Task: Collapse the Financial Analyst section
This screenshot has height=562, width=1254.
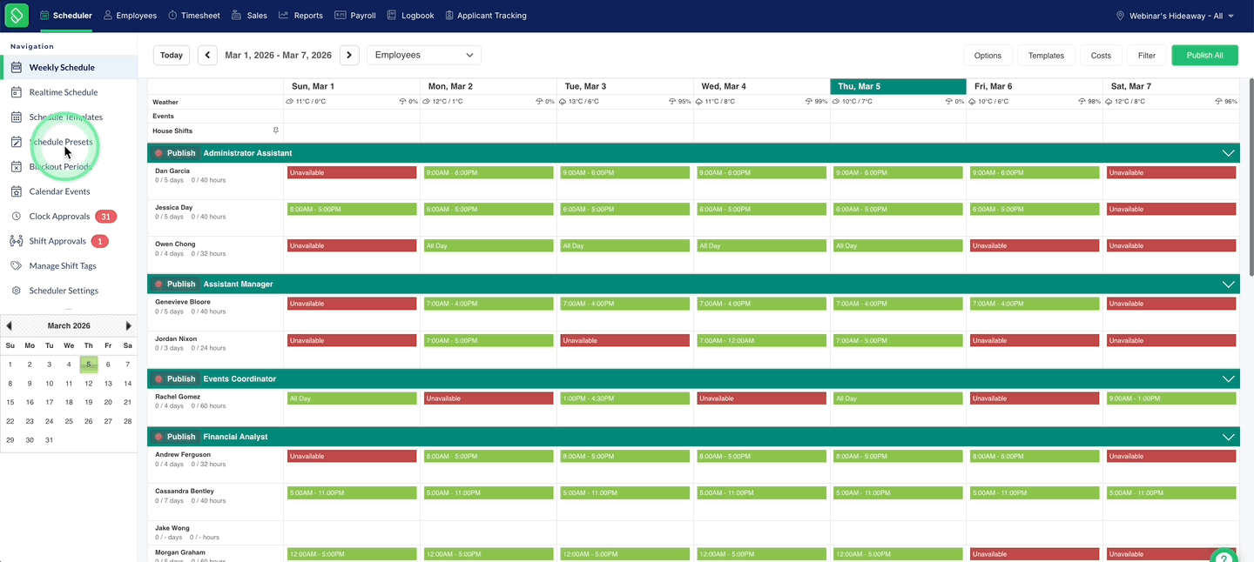Action: tap(1228, 437)
